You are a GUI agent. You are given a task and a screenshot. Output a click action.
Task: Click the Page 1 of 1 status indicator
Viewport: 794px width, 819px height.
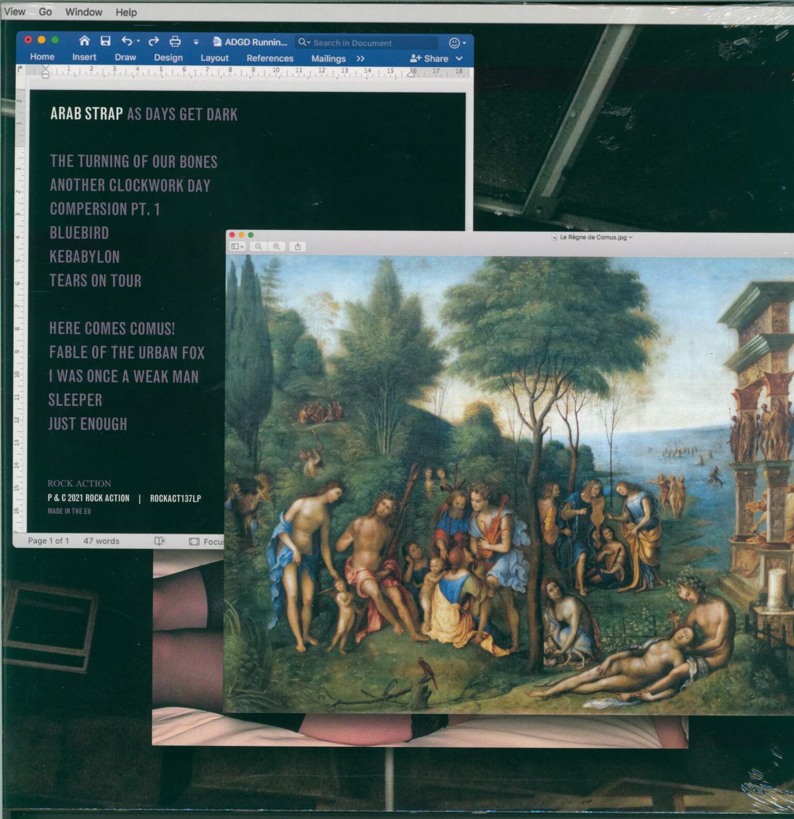point(48,541)
